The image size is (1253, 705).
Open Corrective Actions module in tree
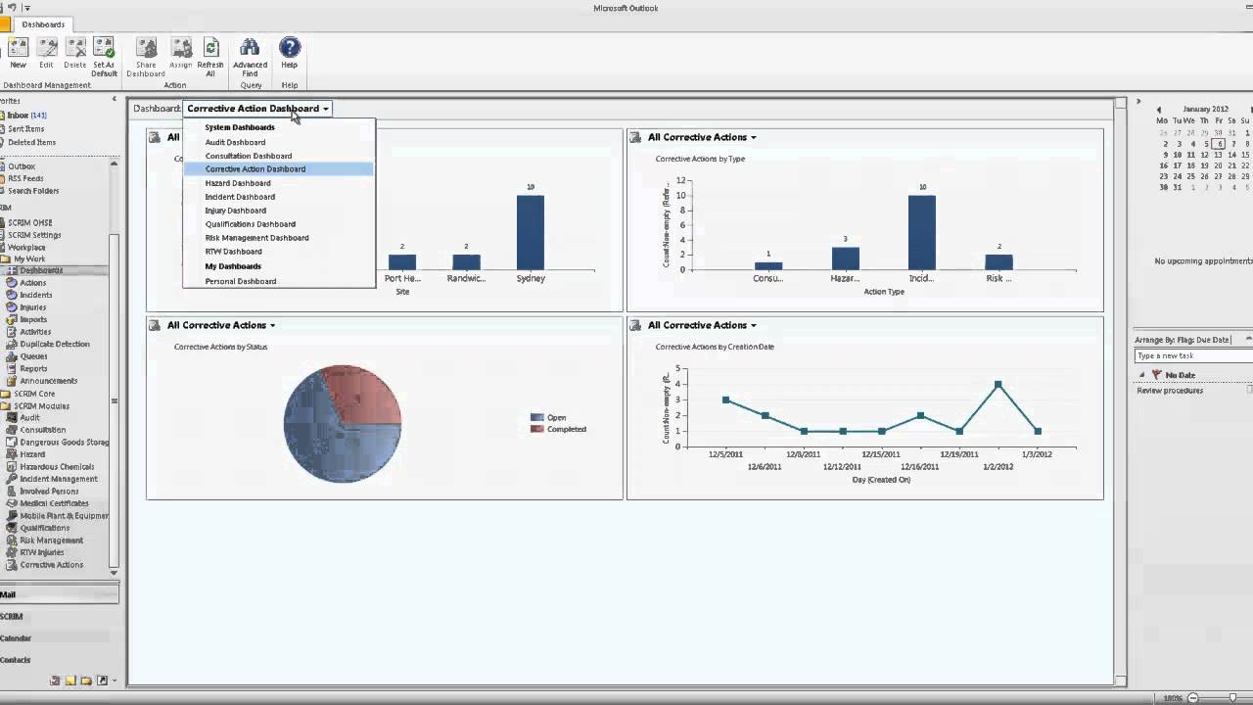coord(51,565)
